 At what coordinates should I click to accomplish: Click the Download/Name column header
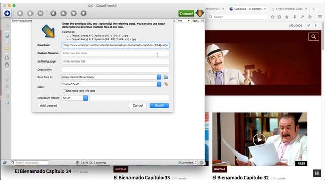(x=22, y=21)
